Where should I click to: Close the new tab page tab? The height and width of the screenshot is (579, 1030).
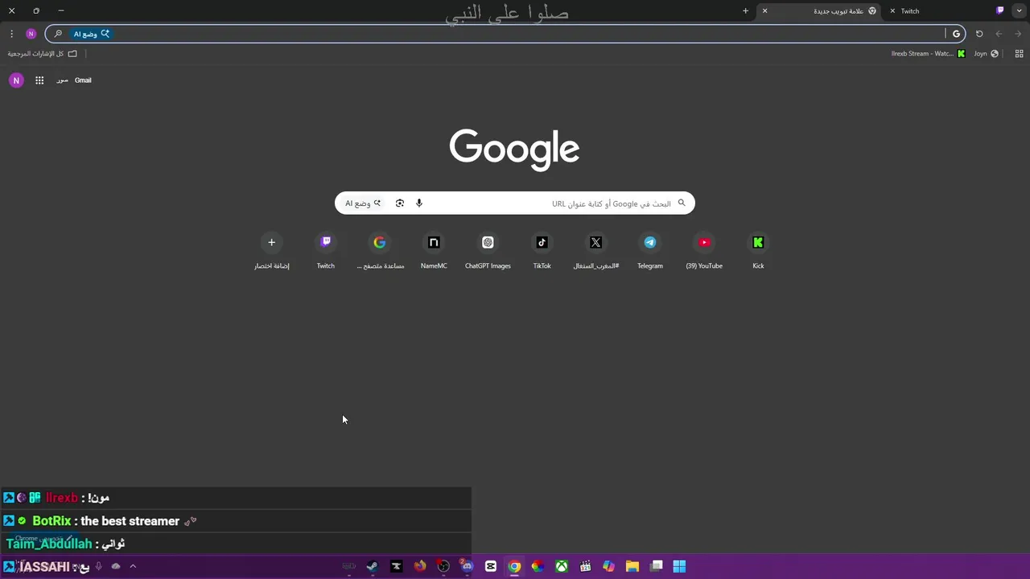click(764, 11)
